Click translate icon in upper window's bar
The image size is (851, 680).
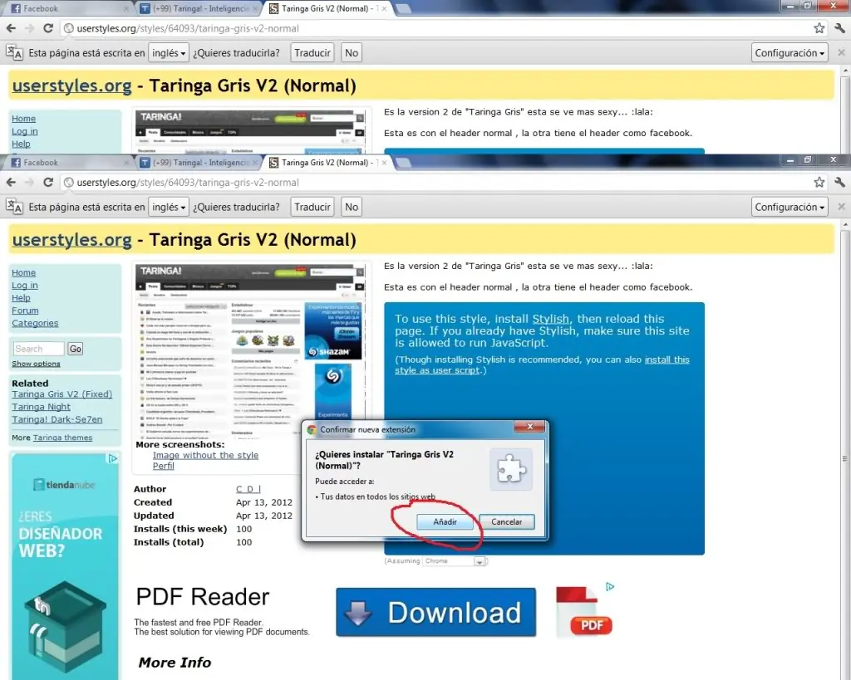click(14, 52)
